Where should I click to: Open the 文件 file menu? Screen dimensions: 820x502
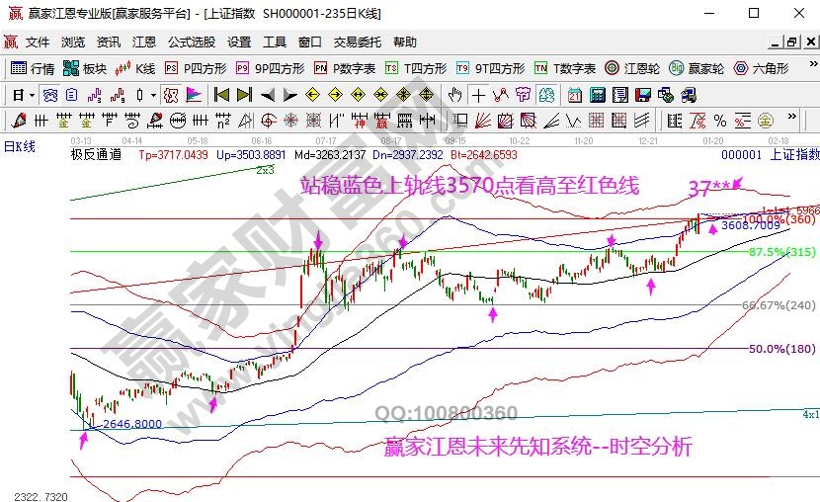tap(38, 42)
